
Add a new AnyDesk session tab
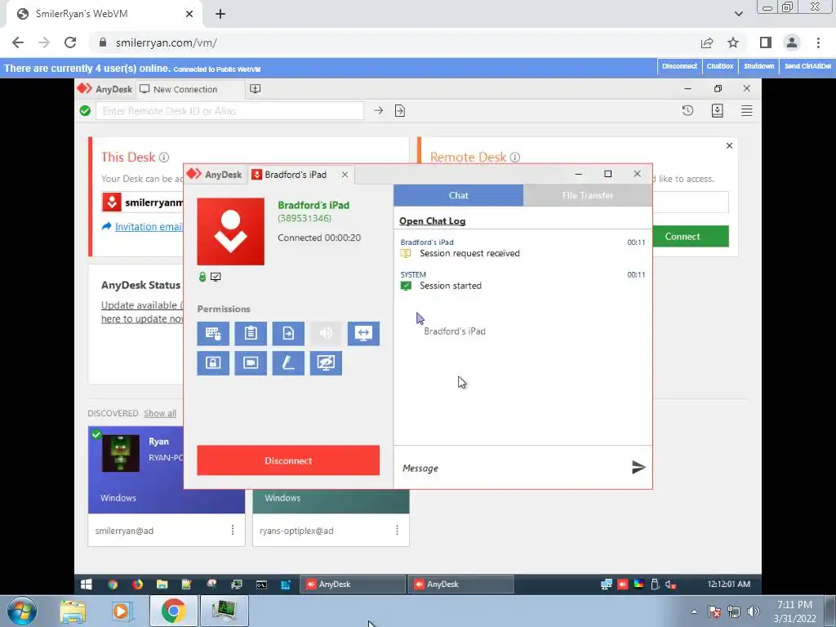[x=256, y=89]
